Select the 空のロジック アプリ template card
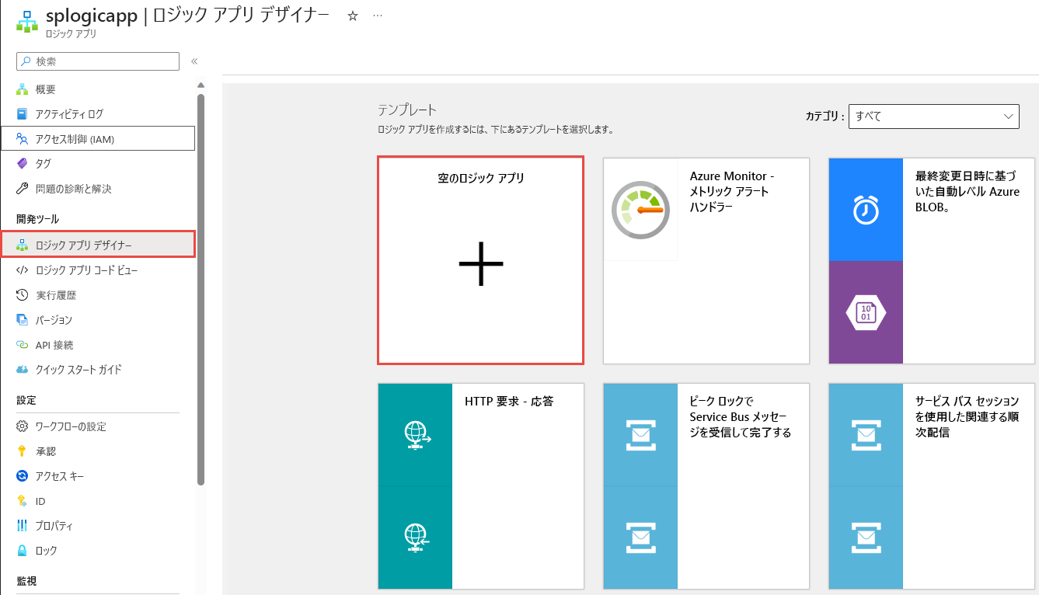This screenshot has height=595, width=1039. [x=481, y=260]
